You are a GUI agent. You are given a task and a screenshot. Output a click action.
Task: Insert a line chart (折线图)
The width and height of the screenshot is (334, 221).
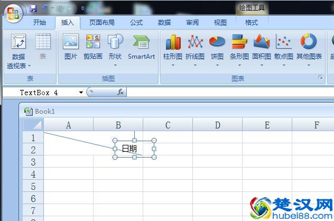point(195,50)
